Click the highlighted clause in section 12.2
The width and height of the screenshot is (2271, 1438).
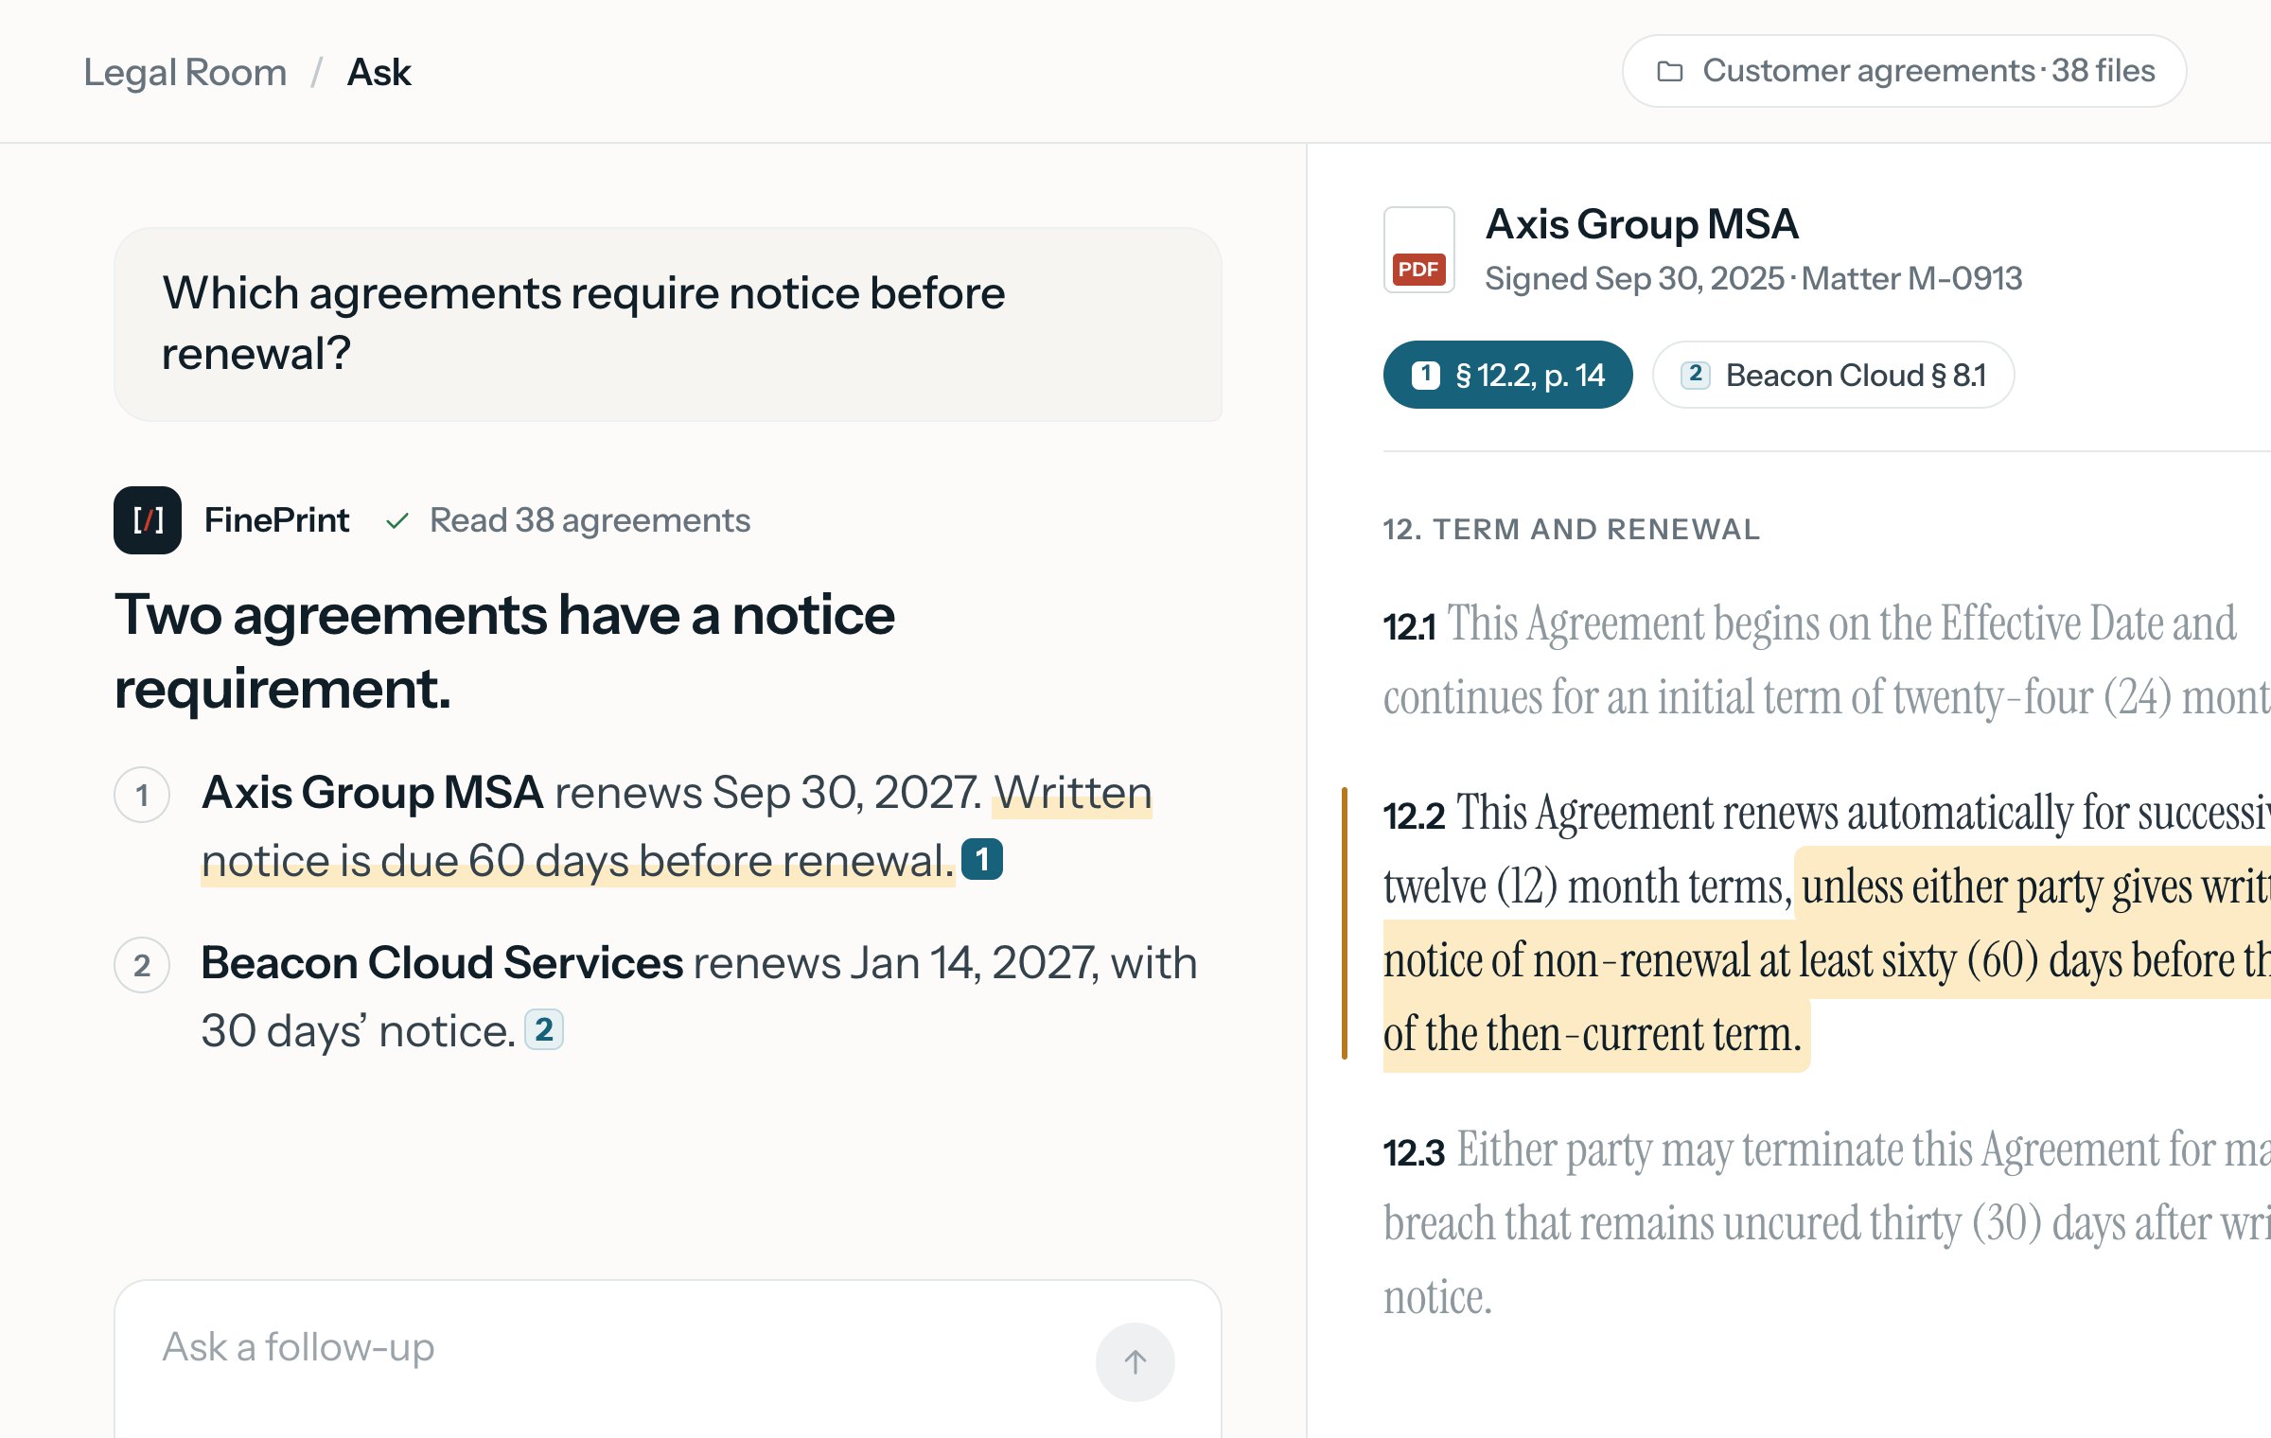[x=1826, y=959]
